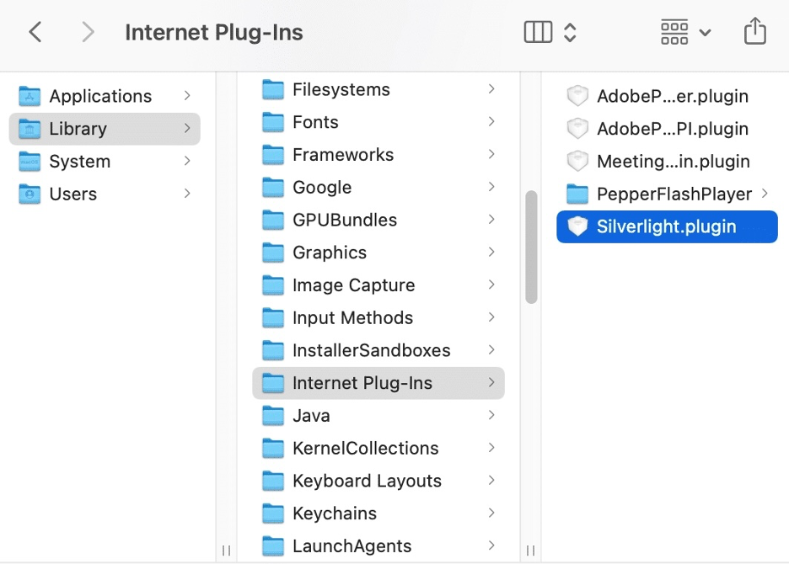Click the Internet Plug-Ins folder icon

coord(273,383)
